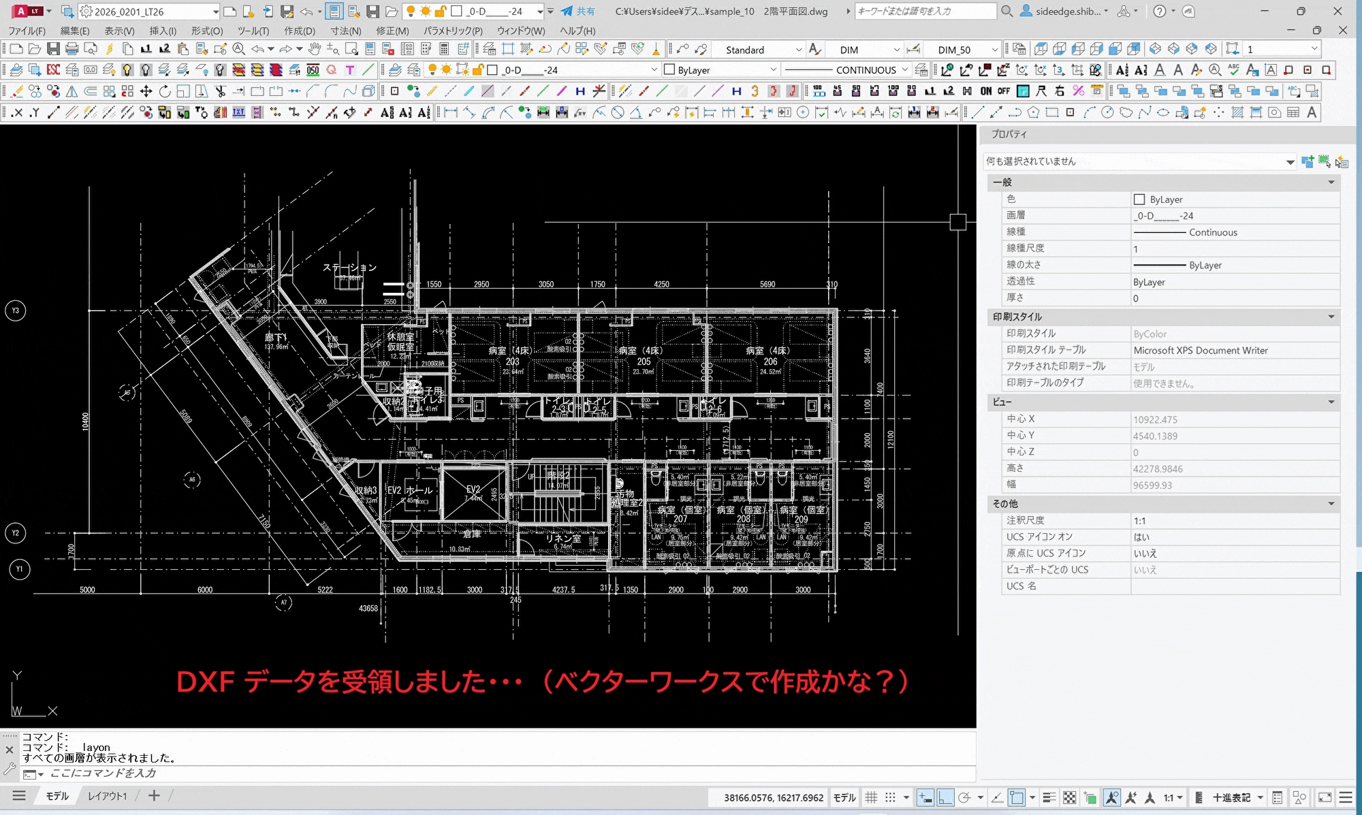1362x815 pixels.
Task: Click the ByLayer color swatch
Action: (1139, 199)
